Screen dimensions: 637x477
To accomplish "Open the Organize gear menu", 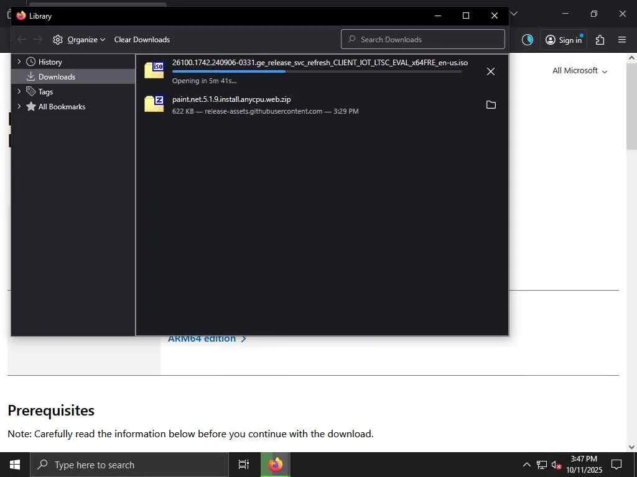I will [x=79, y=39].
